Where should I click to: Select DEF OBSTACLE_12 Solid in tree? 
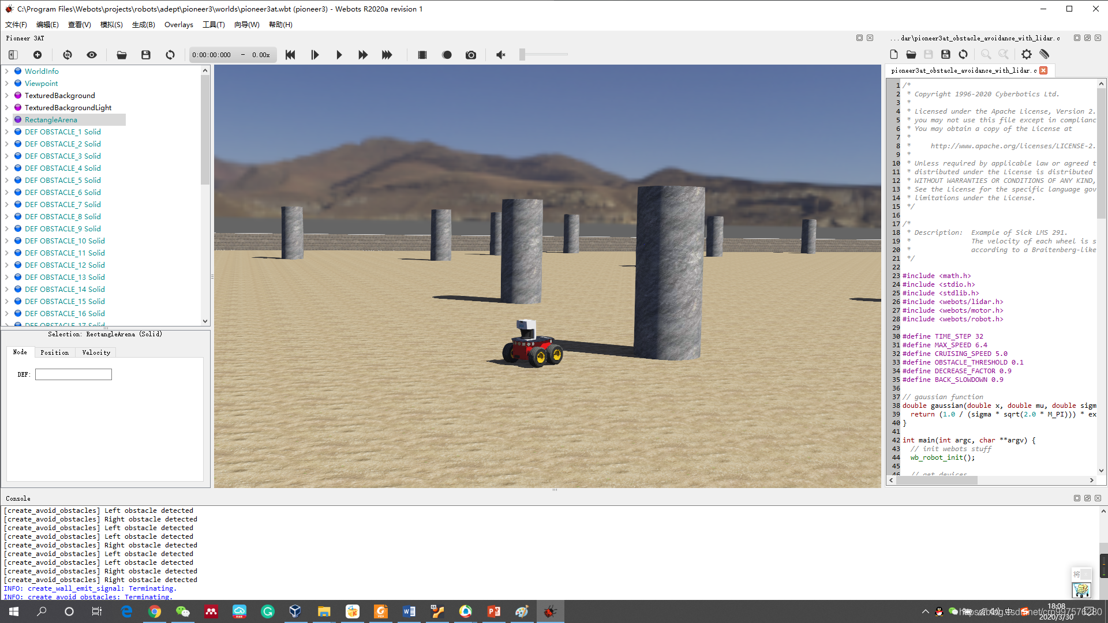click(x=65, y=265)
